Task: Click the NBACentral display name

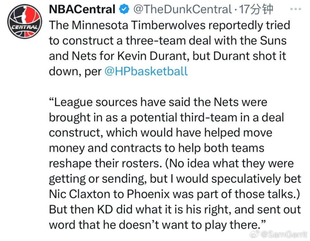Action: click(x=82, y=9)
